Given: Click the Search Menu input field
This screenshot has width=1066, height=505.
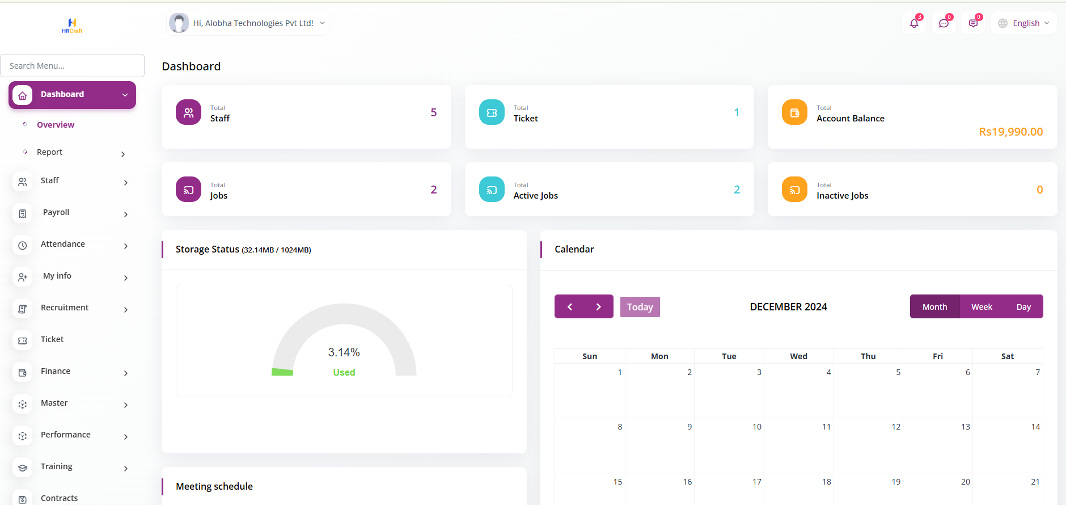Looking at the screenshot, I should [x=73, y=66].
